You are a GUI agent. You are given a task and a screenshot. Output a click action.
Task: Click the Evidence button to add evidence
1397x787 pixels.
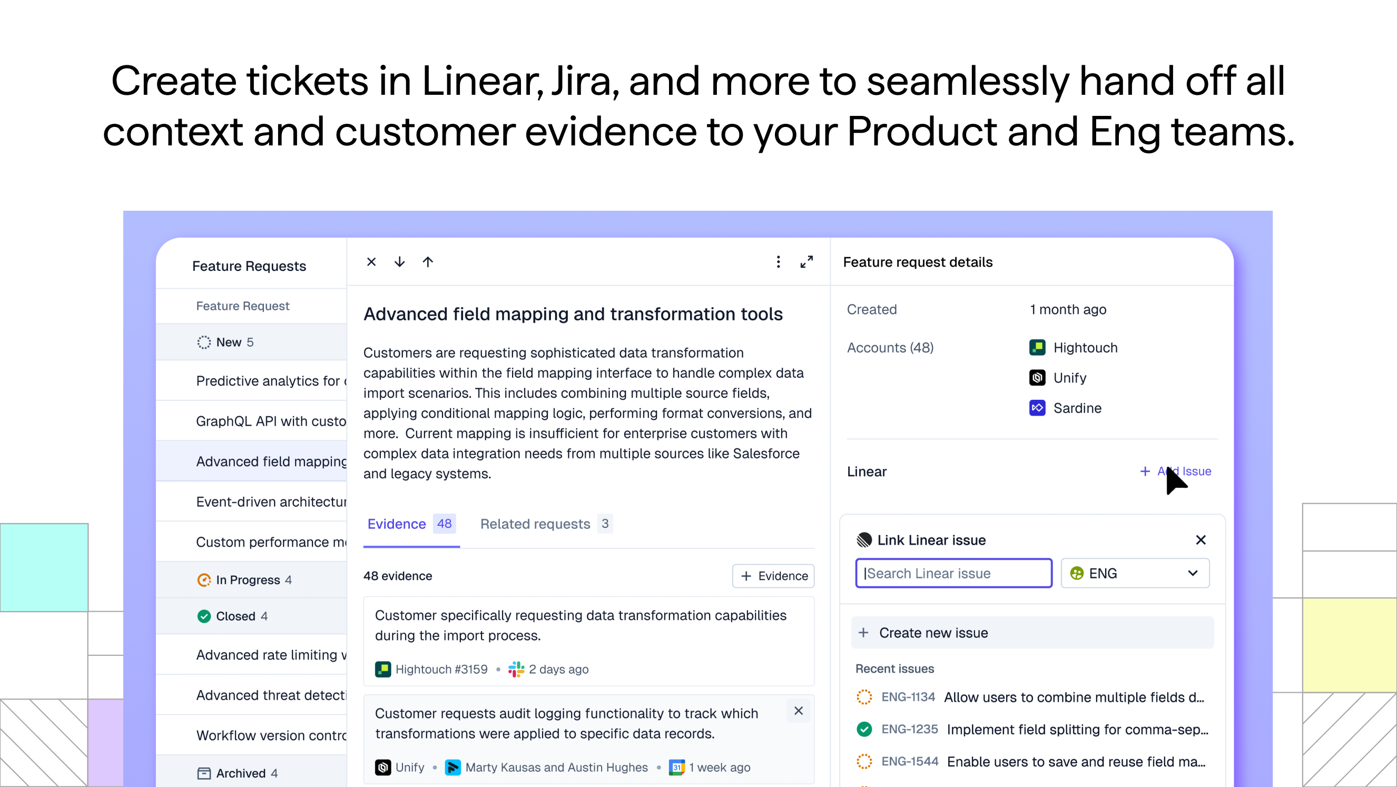[x=773, y=576]
